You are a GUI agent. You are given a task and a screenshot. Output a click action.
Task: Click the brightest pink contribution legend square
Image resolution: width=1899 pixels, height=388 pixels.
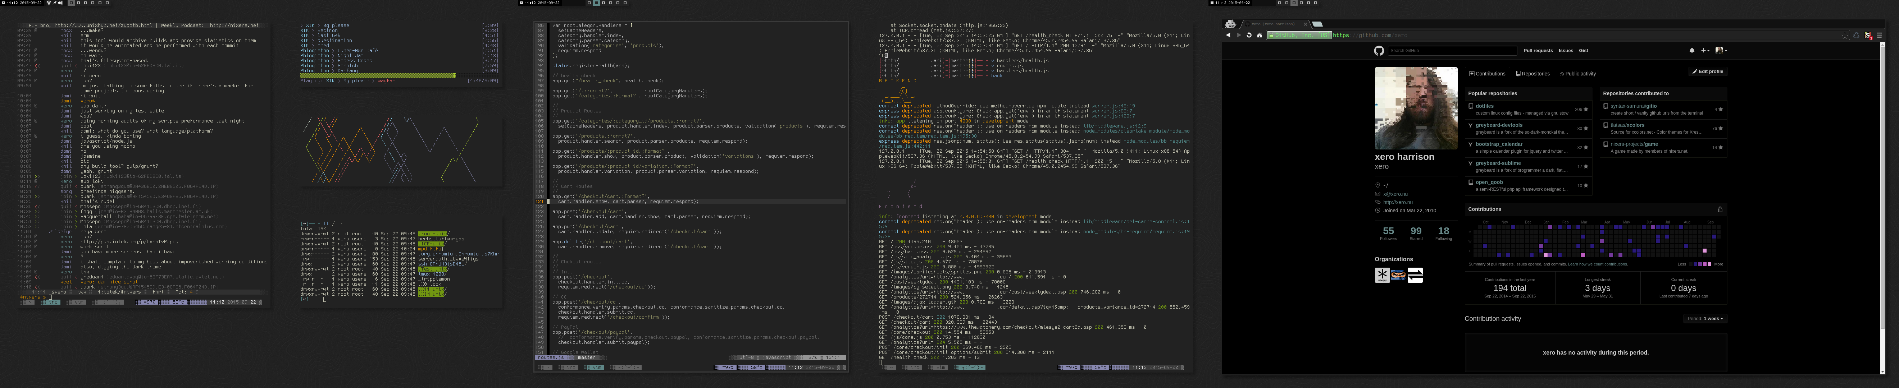(x=1709, y=264)
